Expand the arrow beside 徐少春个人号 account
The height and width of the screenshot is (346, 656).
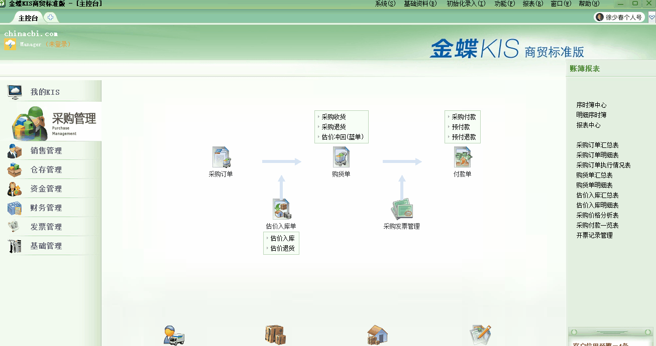tap(649, 17)
